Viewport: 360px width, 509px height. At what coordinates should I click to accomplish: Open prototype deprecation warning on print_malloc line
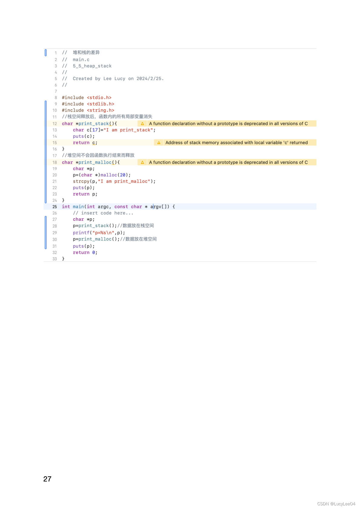pos(228,162)
